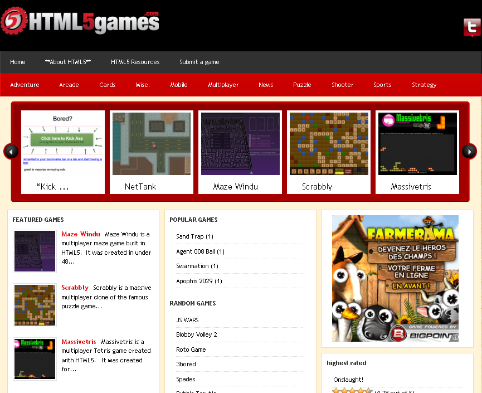Screen dimensions: 482x393
Task: Browse the Cards category
Action: pos(108,85)
